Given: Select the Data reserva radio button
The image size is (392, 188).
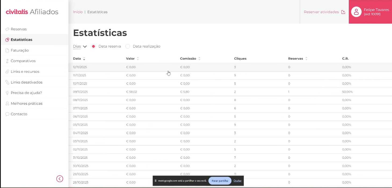Looking at the screenshot, I should [93, 46].
